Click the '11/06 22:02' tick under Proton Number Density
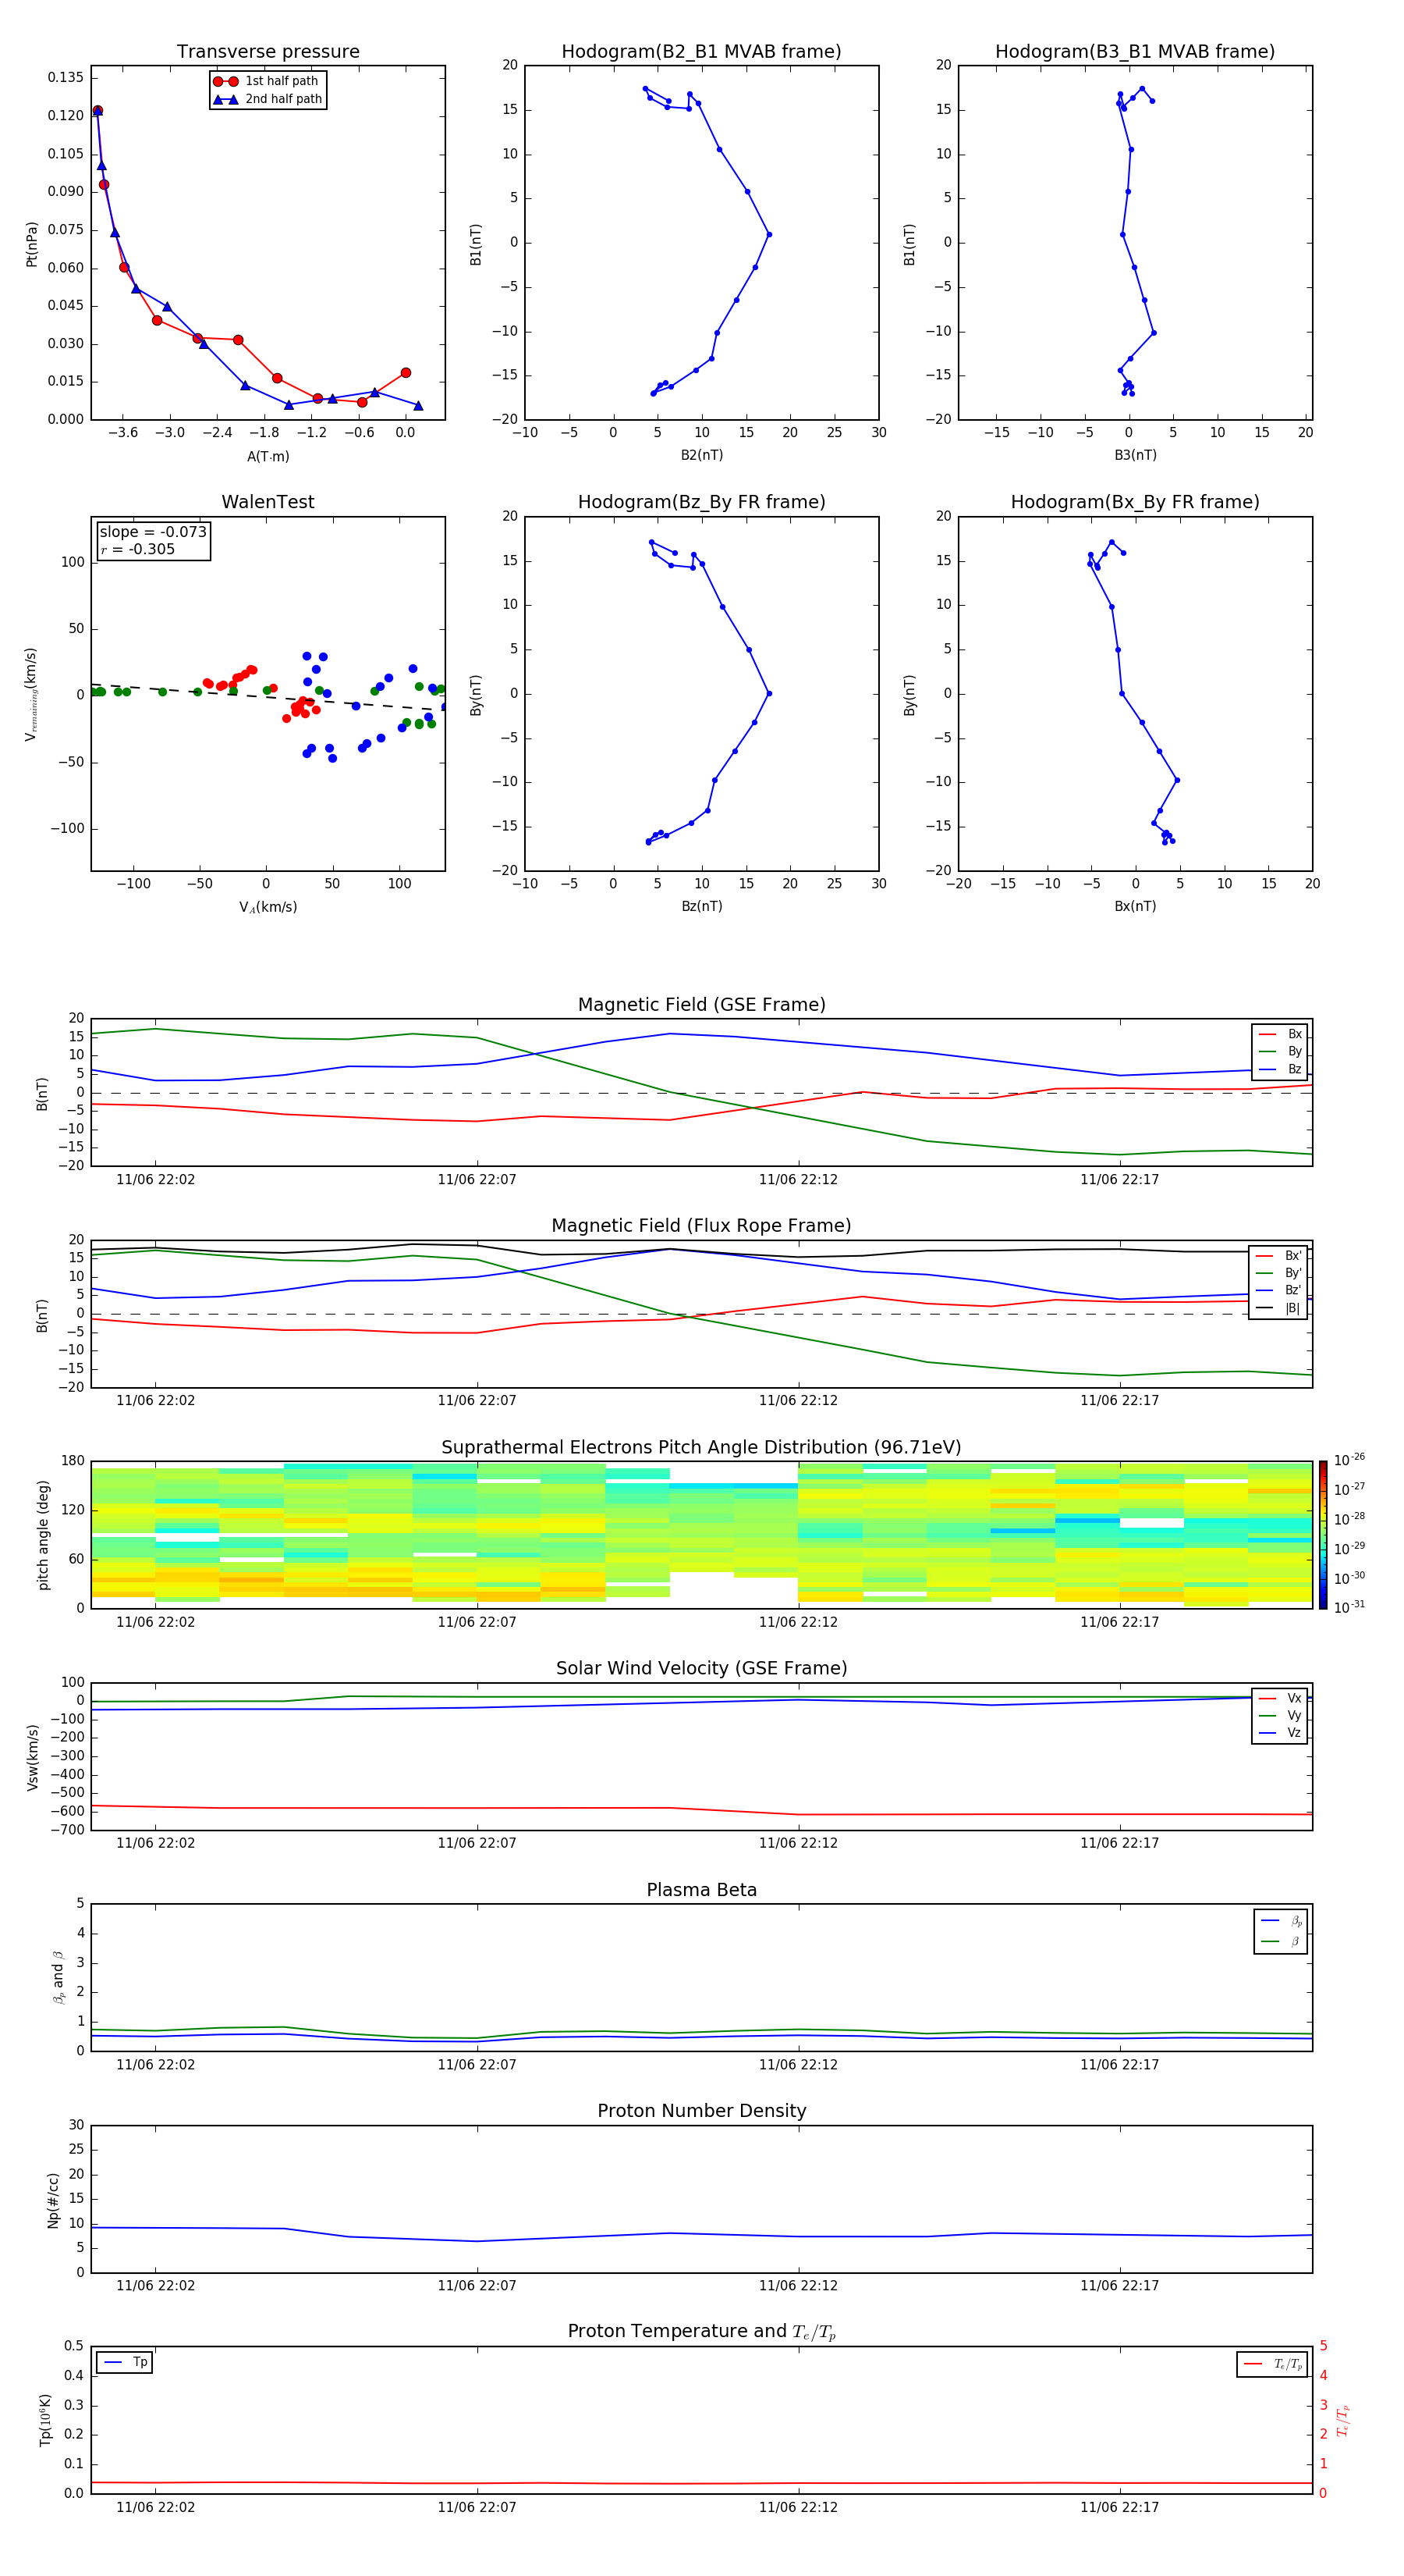This screenshot has width=1404, height=2576. (x=155, y=2286)
